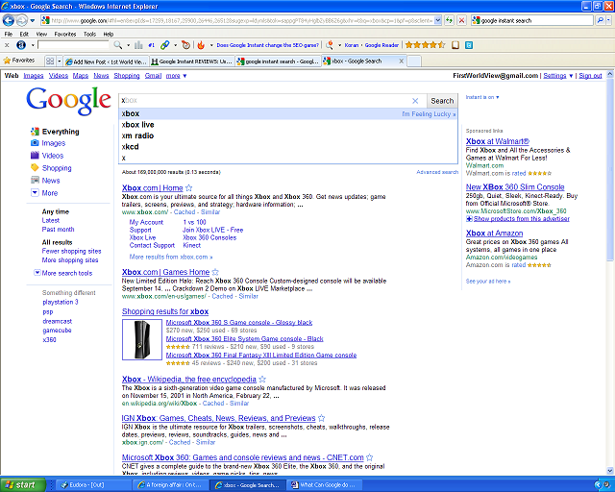Open Xbox at Walmart sponsored link

pos(498,141)
